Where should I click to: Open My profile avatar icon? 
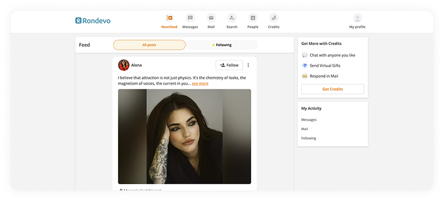point(357,18)
